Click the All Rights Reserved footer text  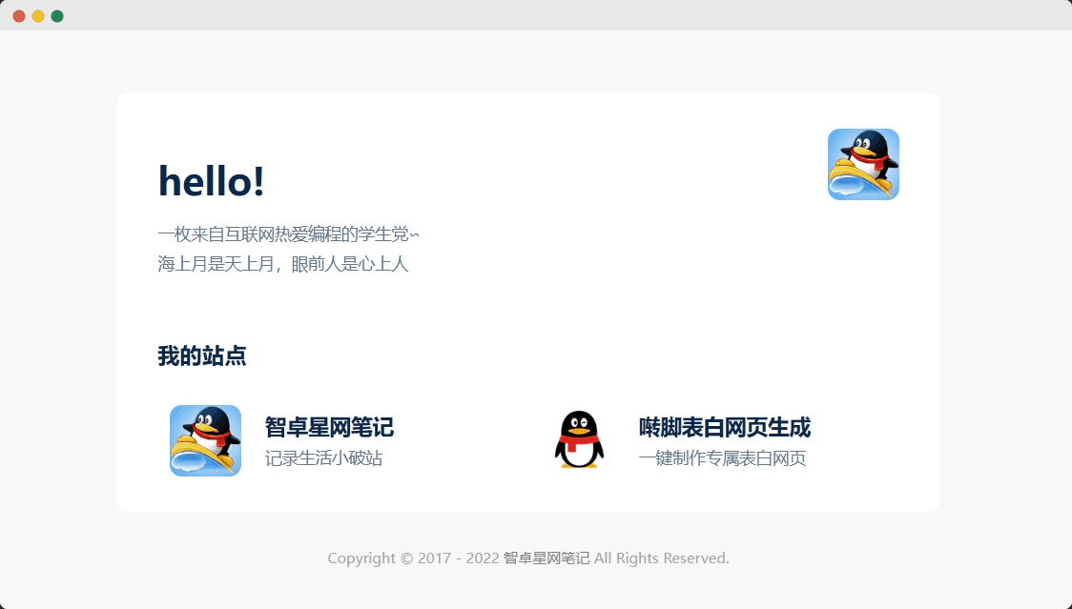(x=661, y=558)
